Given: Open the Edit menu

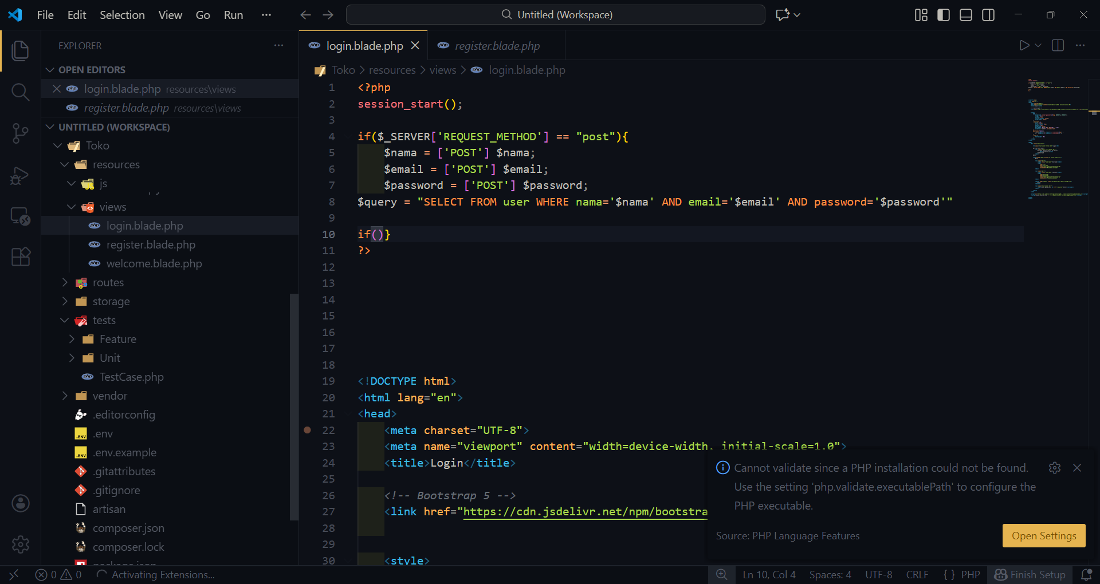Looking at the screenshot, I should (x=77, y=15).
